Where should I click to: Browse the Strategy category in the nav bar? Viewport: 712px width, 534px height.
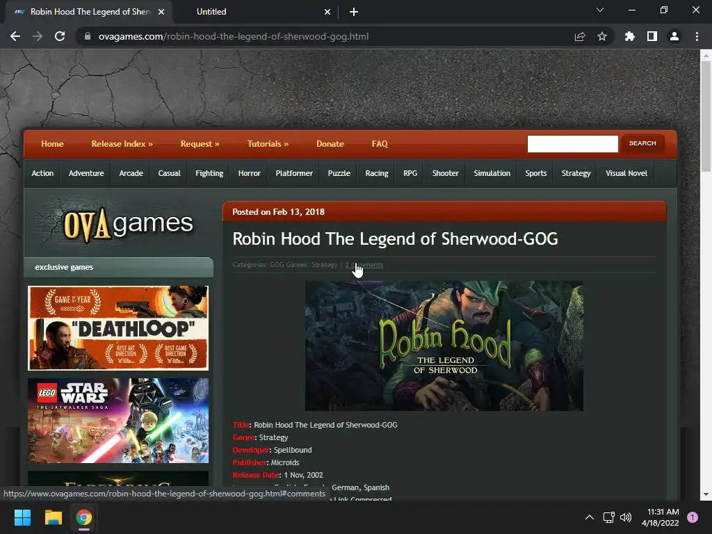pyautogui.click(x=576, y=173)
